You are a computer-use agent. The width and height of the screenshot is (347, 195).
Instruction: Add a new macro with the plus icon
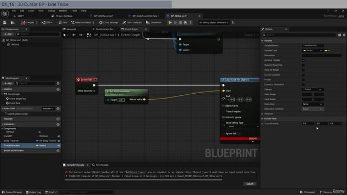[58, 119]
